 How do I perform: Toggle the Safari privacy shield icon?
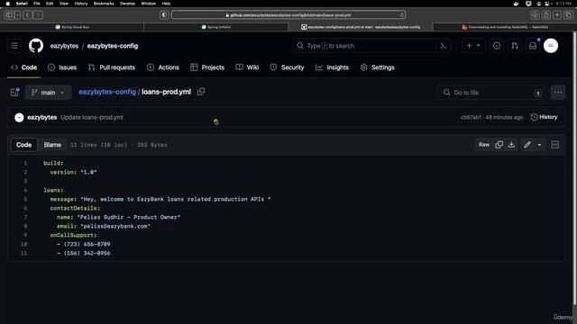pyautogui.click(x=164, y=15)
